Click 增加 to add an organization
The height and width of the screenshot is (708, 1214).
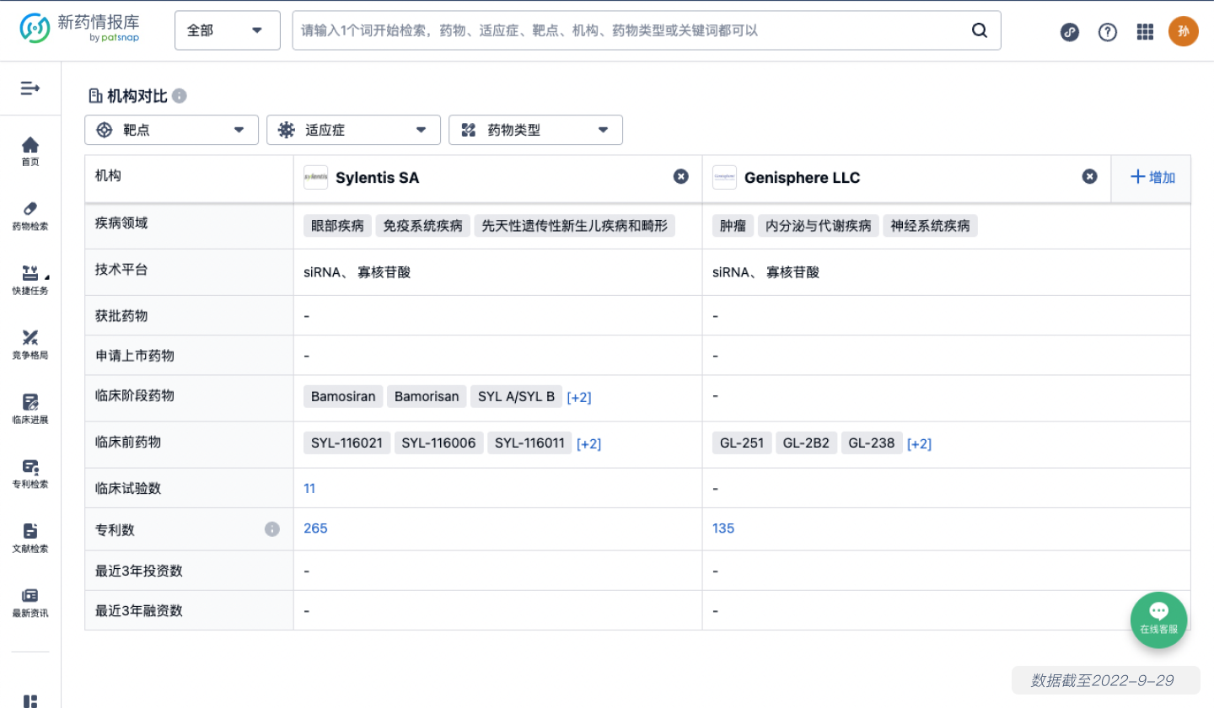click(1152, 177)
